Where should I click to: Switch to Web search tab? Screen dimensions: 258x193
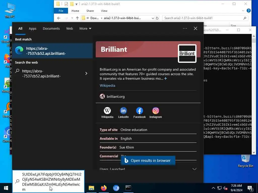click(70, 29)
